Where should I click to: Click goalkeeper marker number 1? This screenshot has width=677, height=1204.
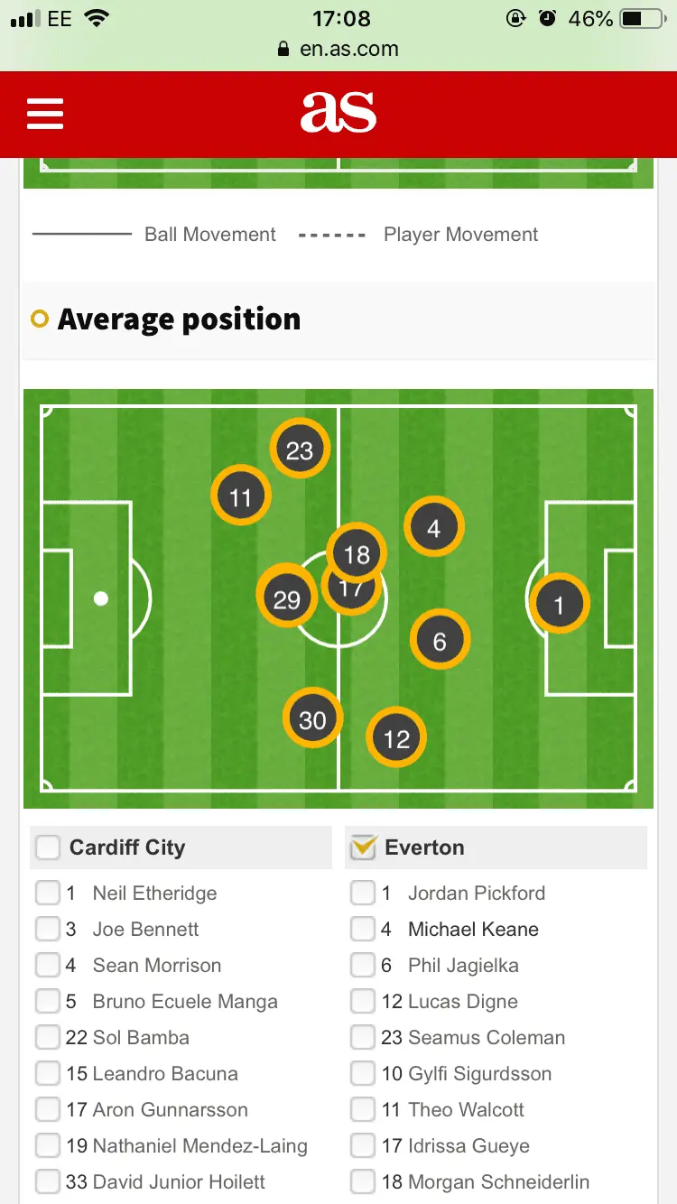[x=559, y=605]
